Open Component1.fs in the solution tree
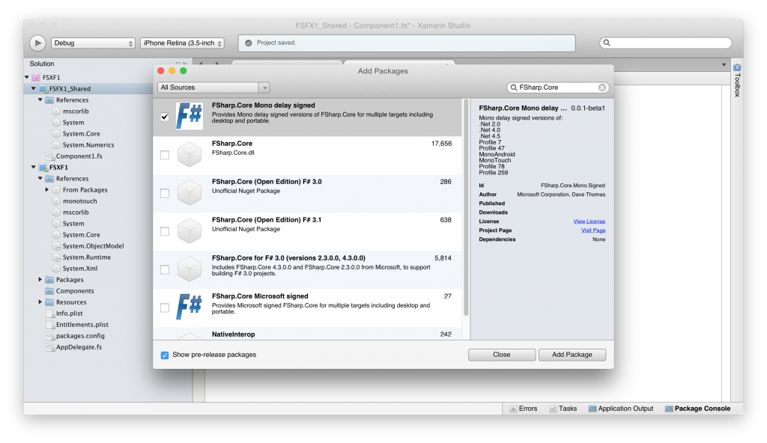767x443 pixels. coord(79,156)
